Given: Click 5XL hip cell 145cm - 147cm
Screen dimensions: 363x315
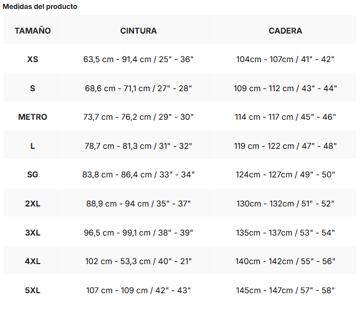Looking at the screenshot, I should click(x=285, y=290).
